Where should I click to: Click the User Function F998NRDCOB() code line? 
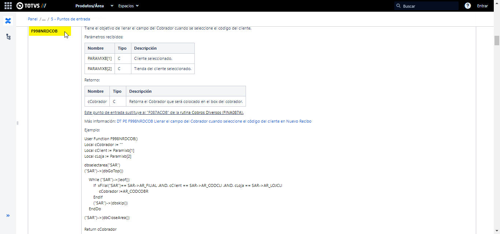(111, 139)
